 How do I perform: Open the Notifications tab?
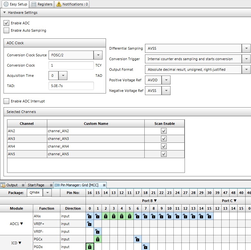72,4
